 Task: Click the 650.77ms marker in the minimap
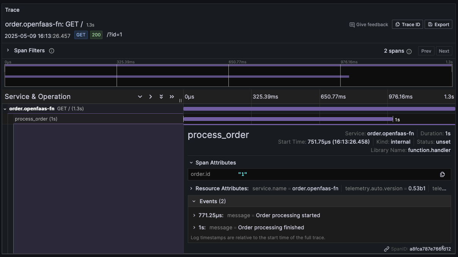(238, 62)
